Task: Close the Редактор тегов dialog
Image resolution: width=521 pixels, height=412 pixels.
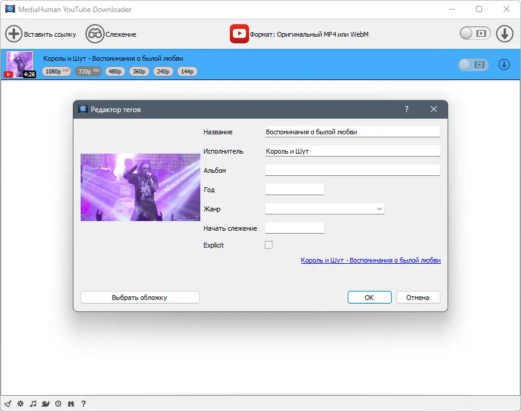Action: point(433,109)
